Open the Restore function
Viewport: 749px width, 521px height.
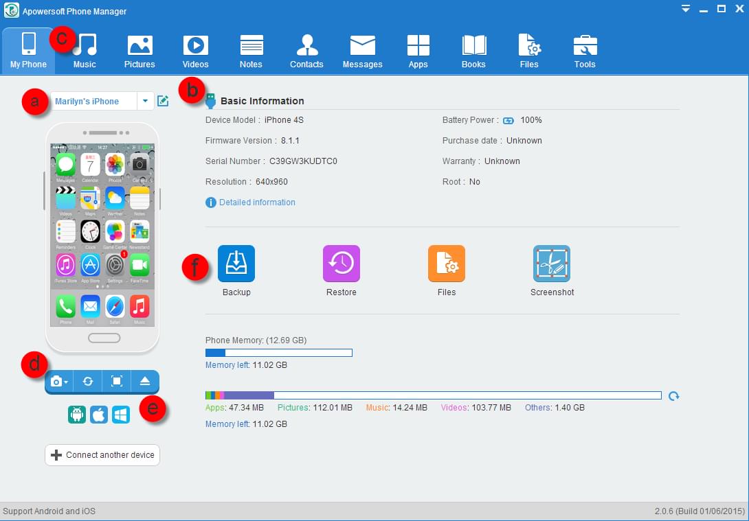click(341, 264)
